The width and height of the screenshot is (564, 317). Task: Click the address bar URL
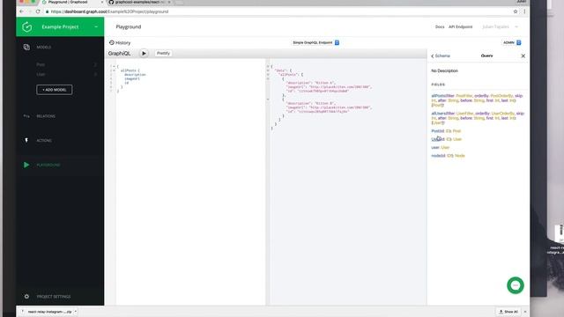coord(109,11)
